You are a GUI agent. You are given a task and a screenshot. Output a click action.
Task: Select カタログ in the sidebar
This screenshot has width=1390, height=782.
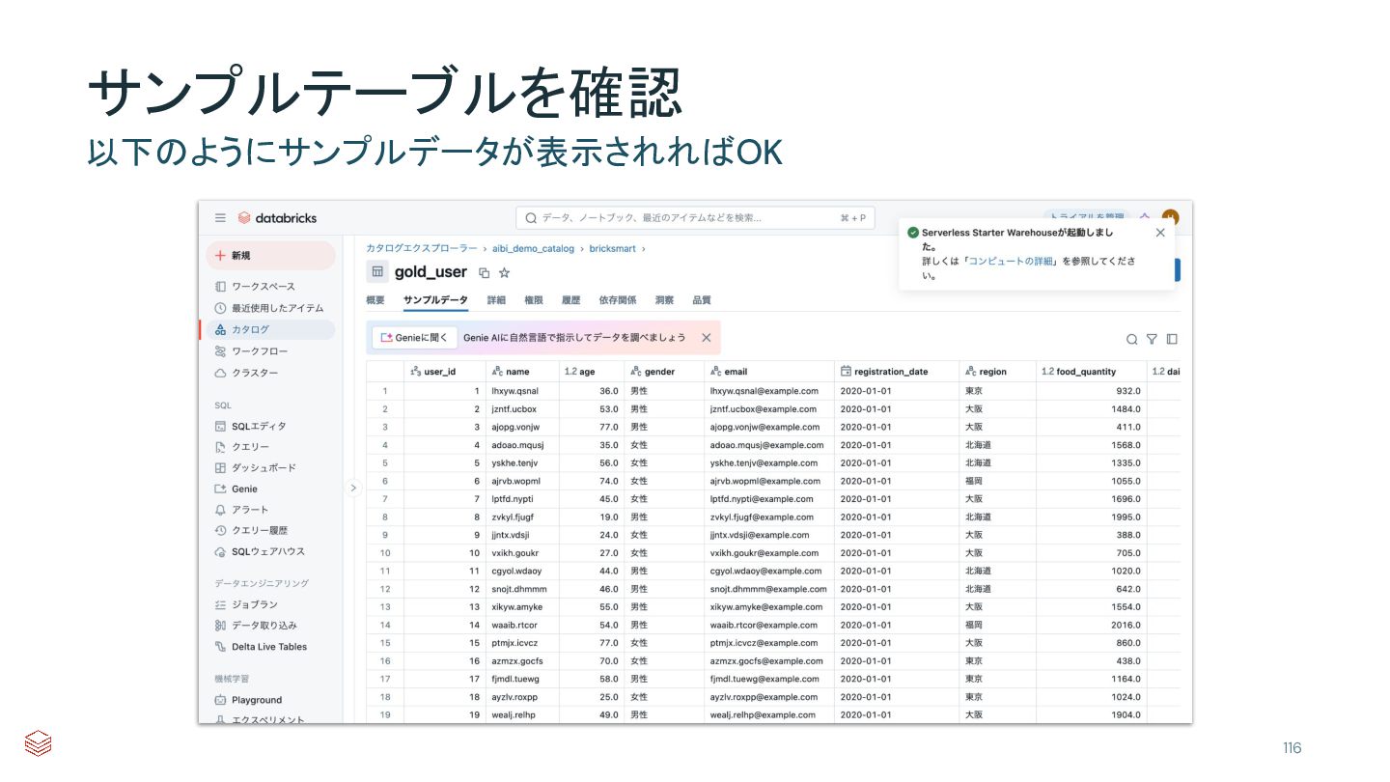(x=270, y=330)
